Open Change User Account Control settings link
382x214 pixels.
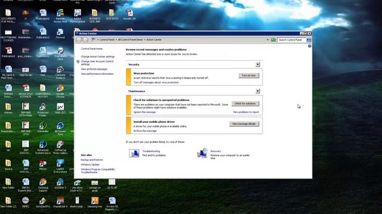pos(97,63)
